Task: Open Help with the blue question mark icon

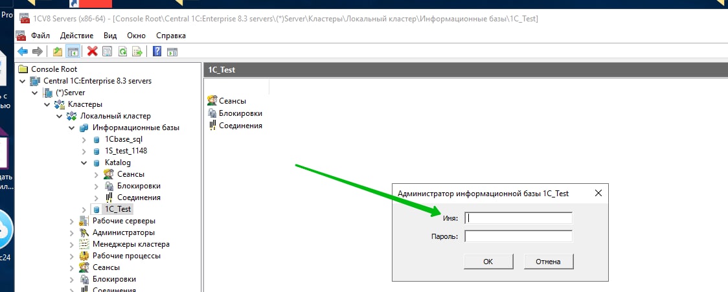Action: click(157, 51)
